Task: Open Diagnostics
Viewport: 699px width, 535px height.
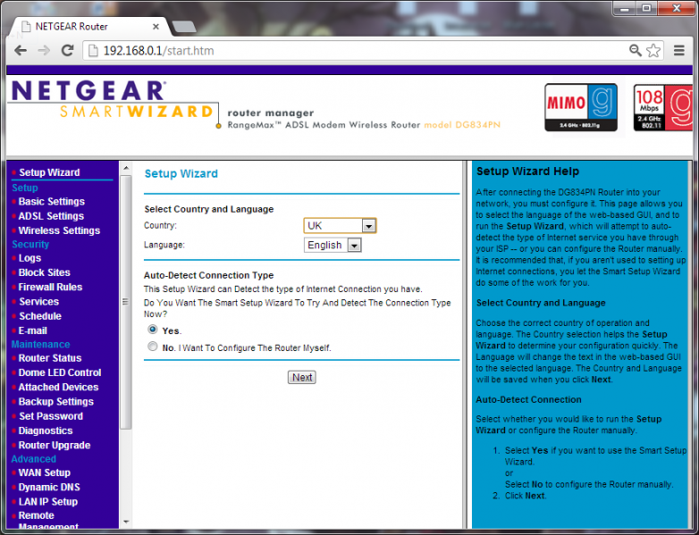Action: click(45, 431)
